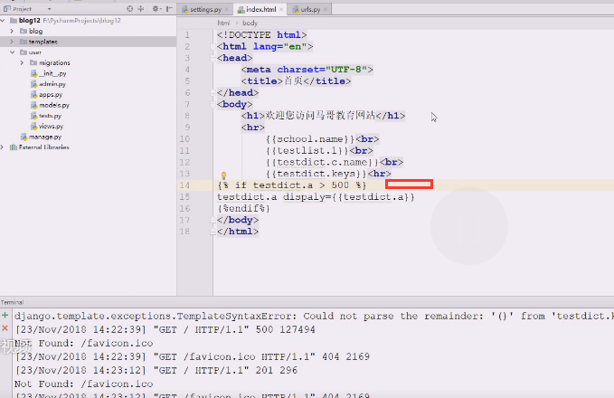The height and width of the screenshot is (398, 614).
Task: Place cursor on the DOCTYPE line
Action: [x=262, y=35]
